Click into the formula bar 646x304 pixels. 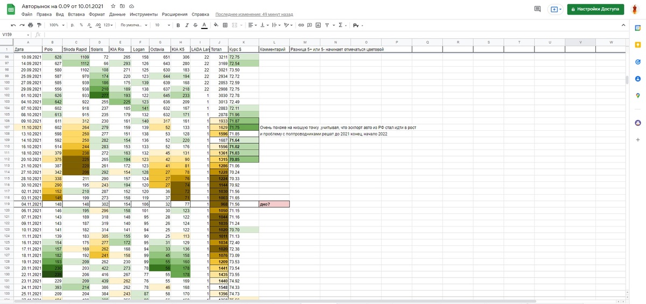tap(334, 34)
